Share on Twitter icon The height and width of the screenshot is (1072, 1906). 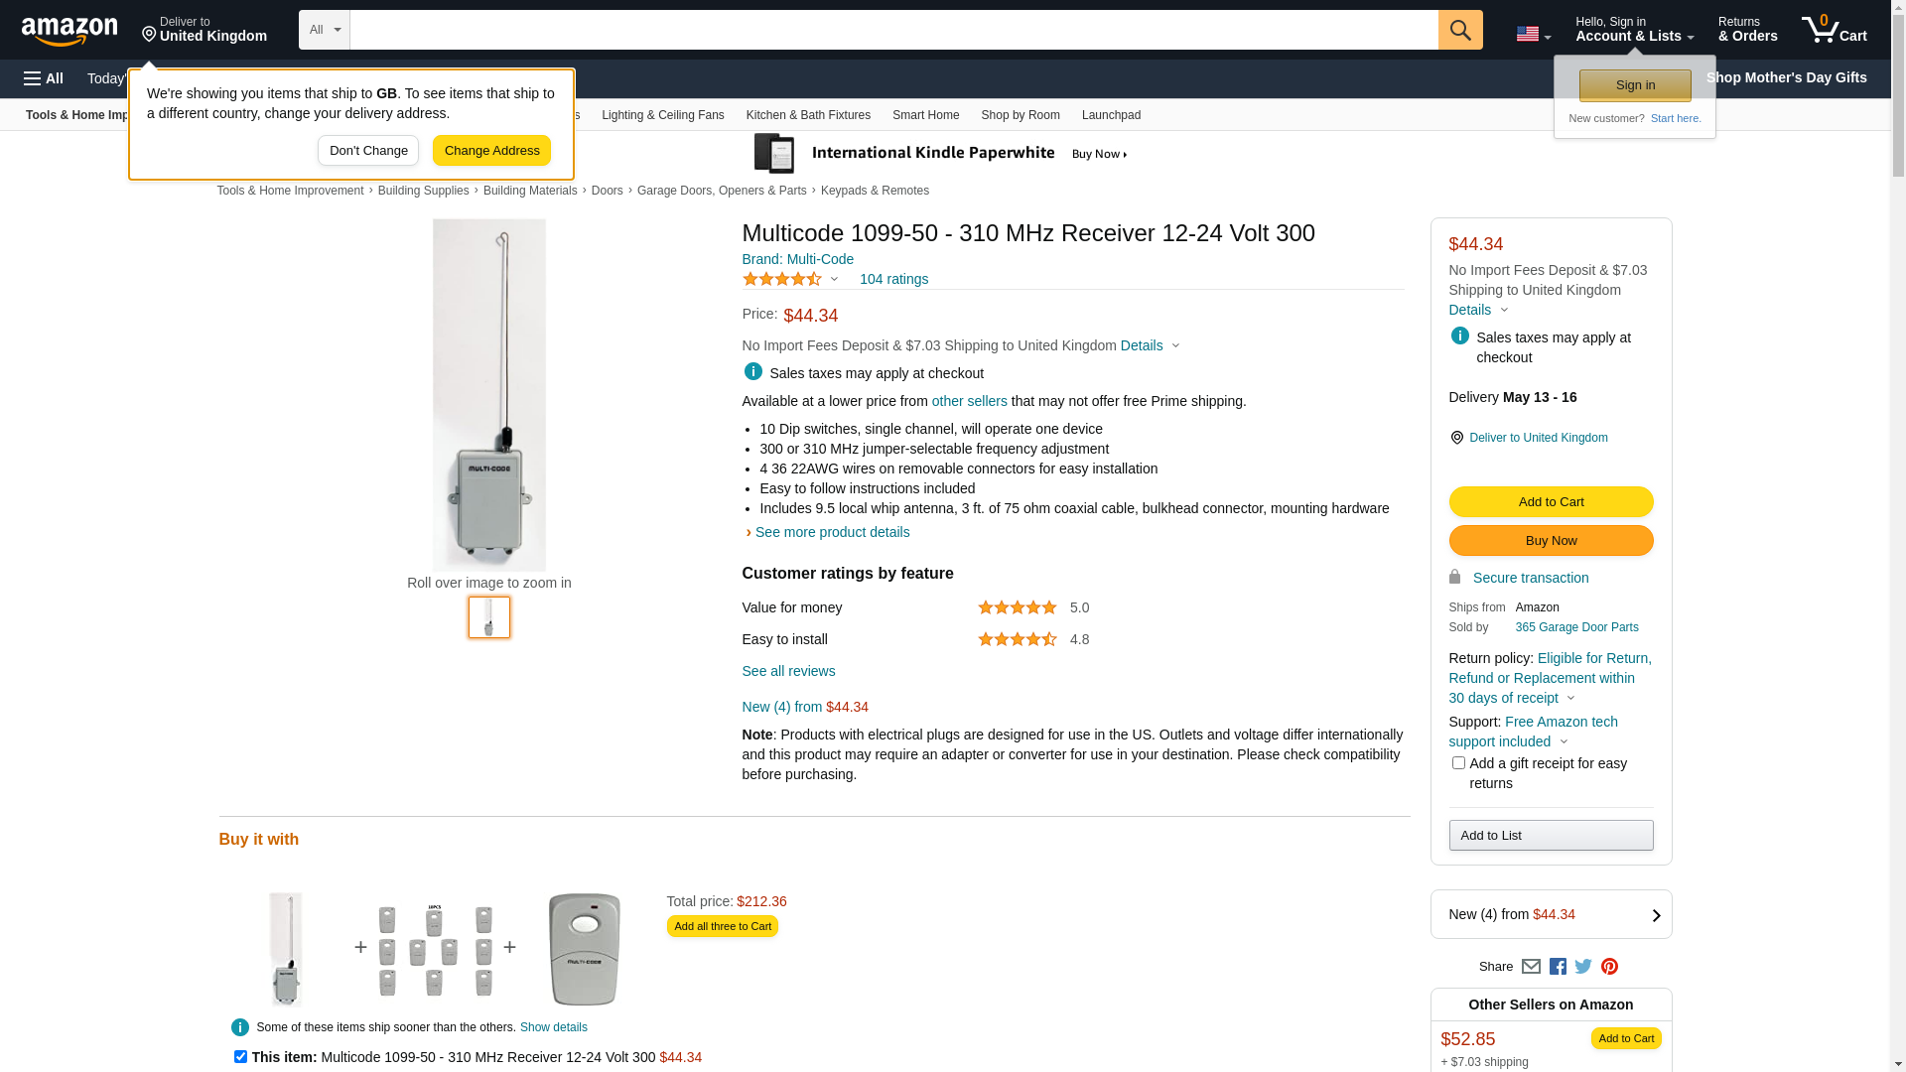click(x=1583, y=967)
